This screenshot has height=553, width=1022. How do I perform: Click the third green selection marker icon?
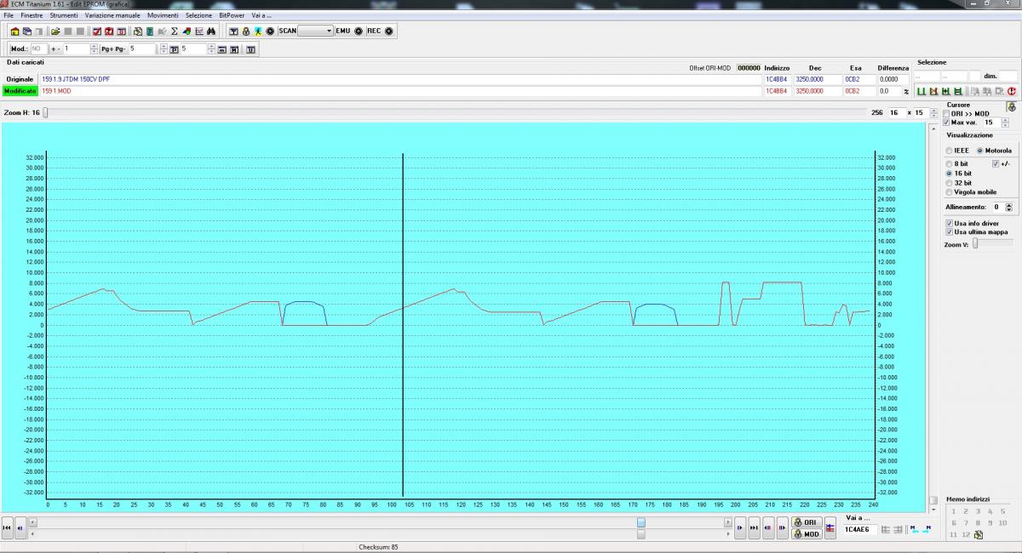pyautogui.click(x=945, y=91)
